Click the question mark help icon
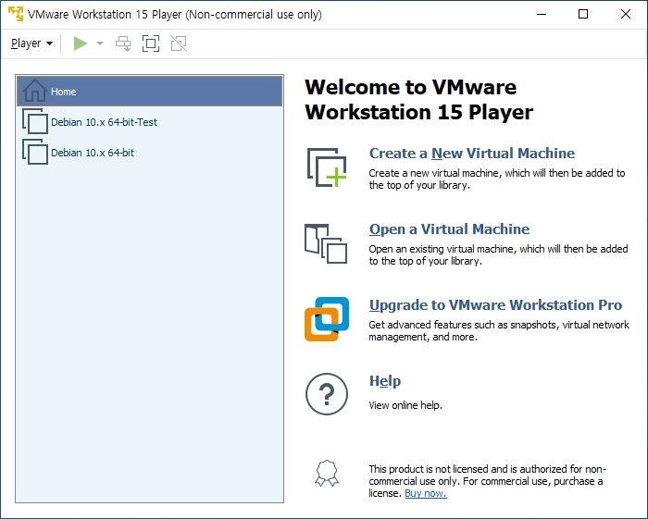The width and height of the screenshot is (648, 519). pyautogui.click(x=327, y=394)
